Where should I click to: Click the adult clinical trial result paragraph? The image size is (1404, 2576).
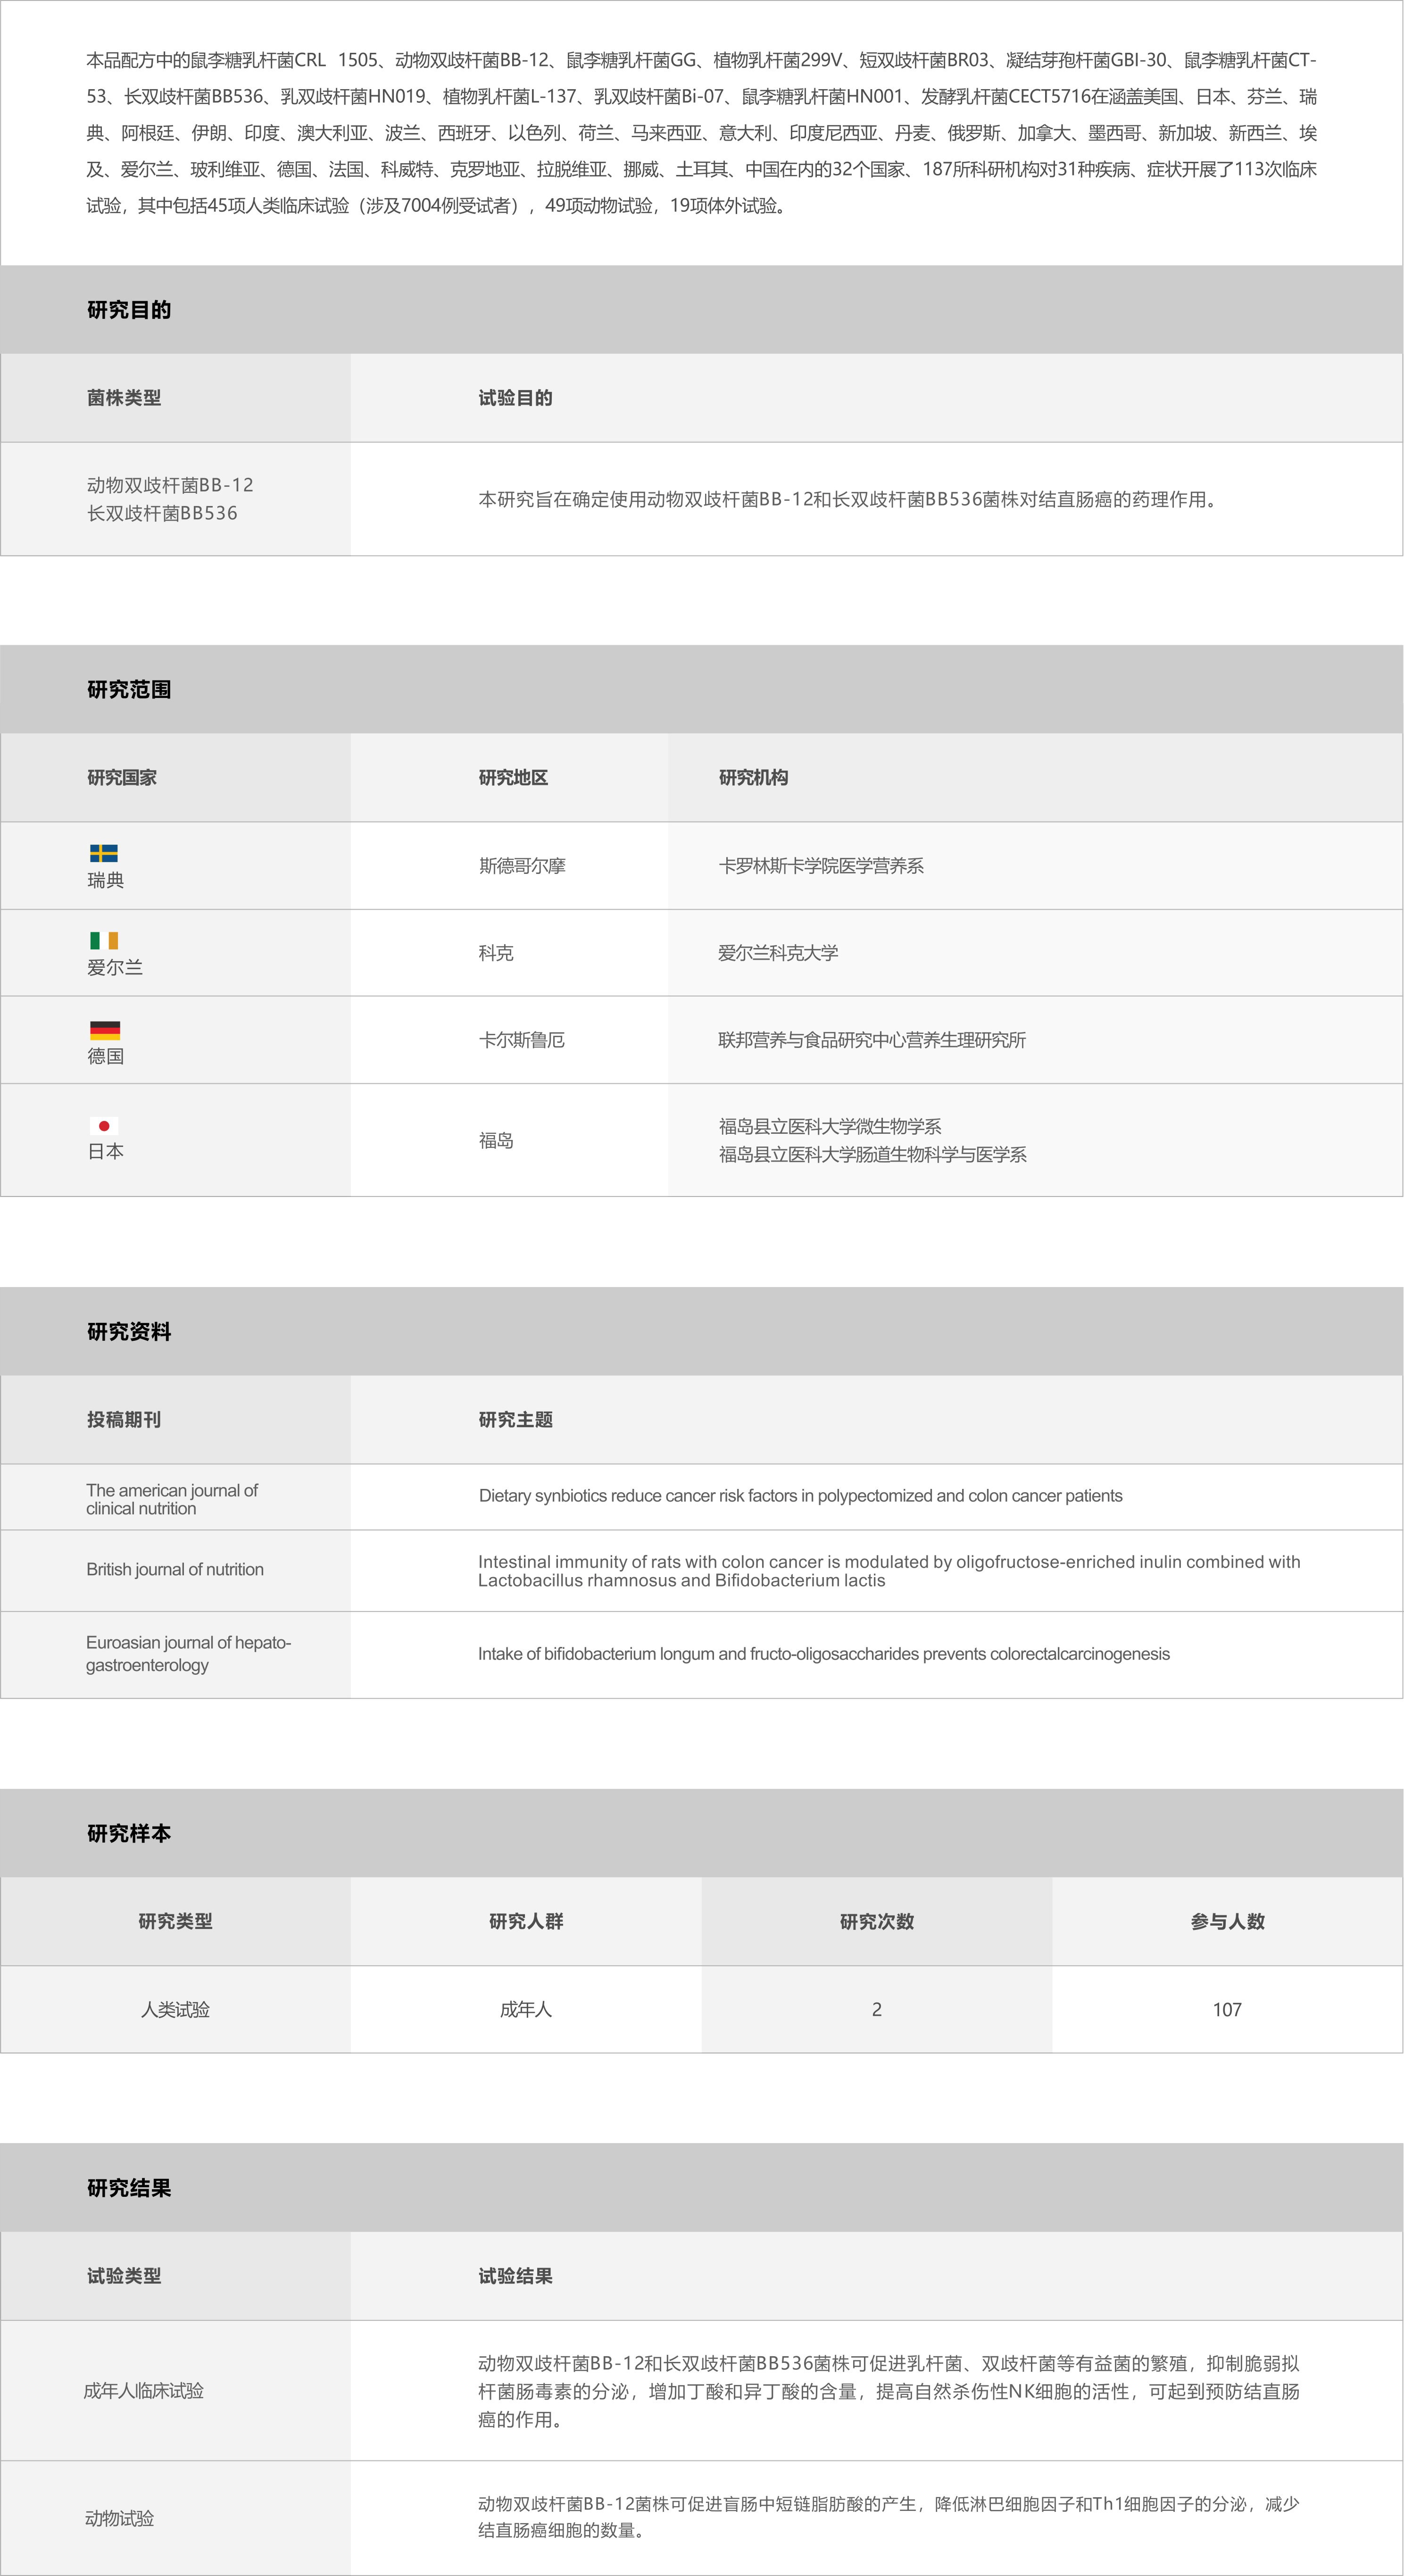(x=889, y=2391)
